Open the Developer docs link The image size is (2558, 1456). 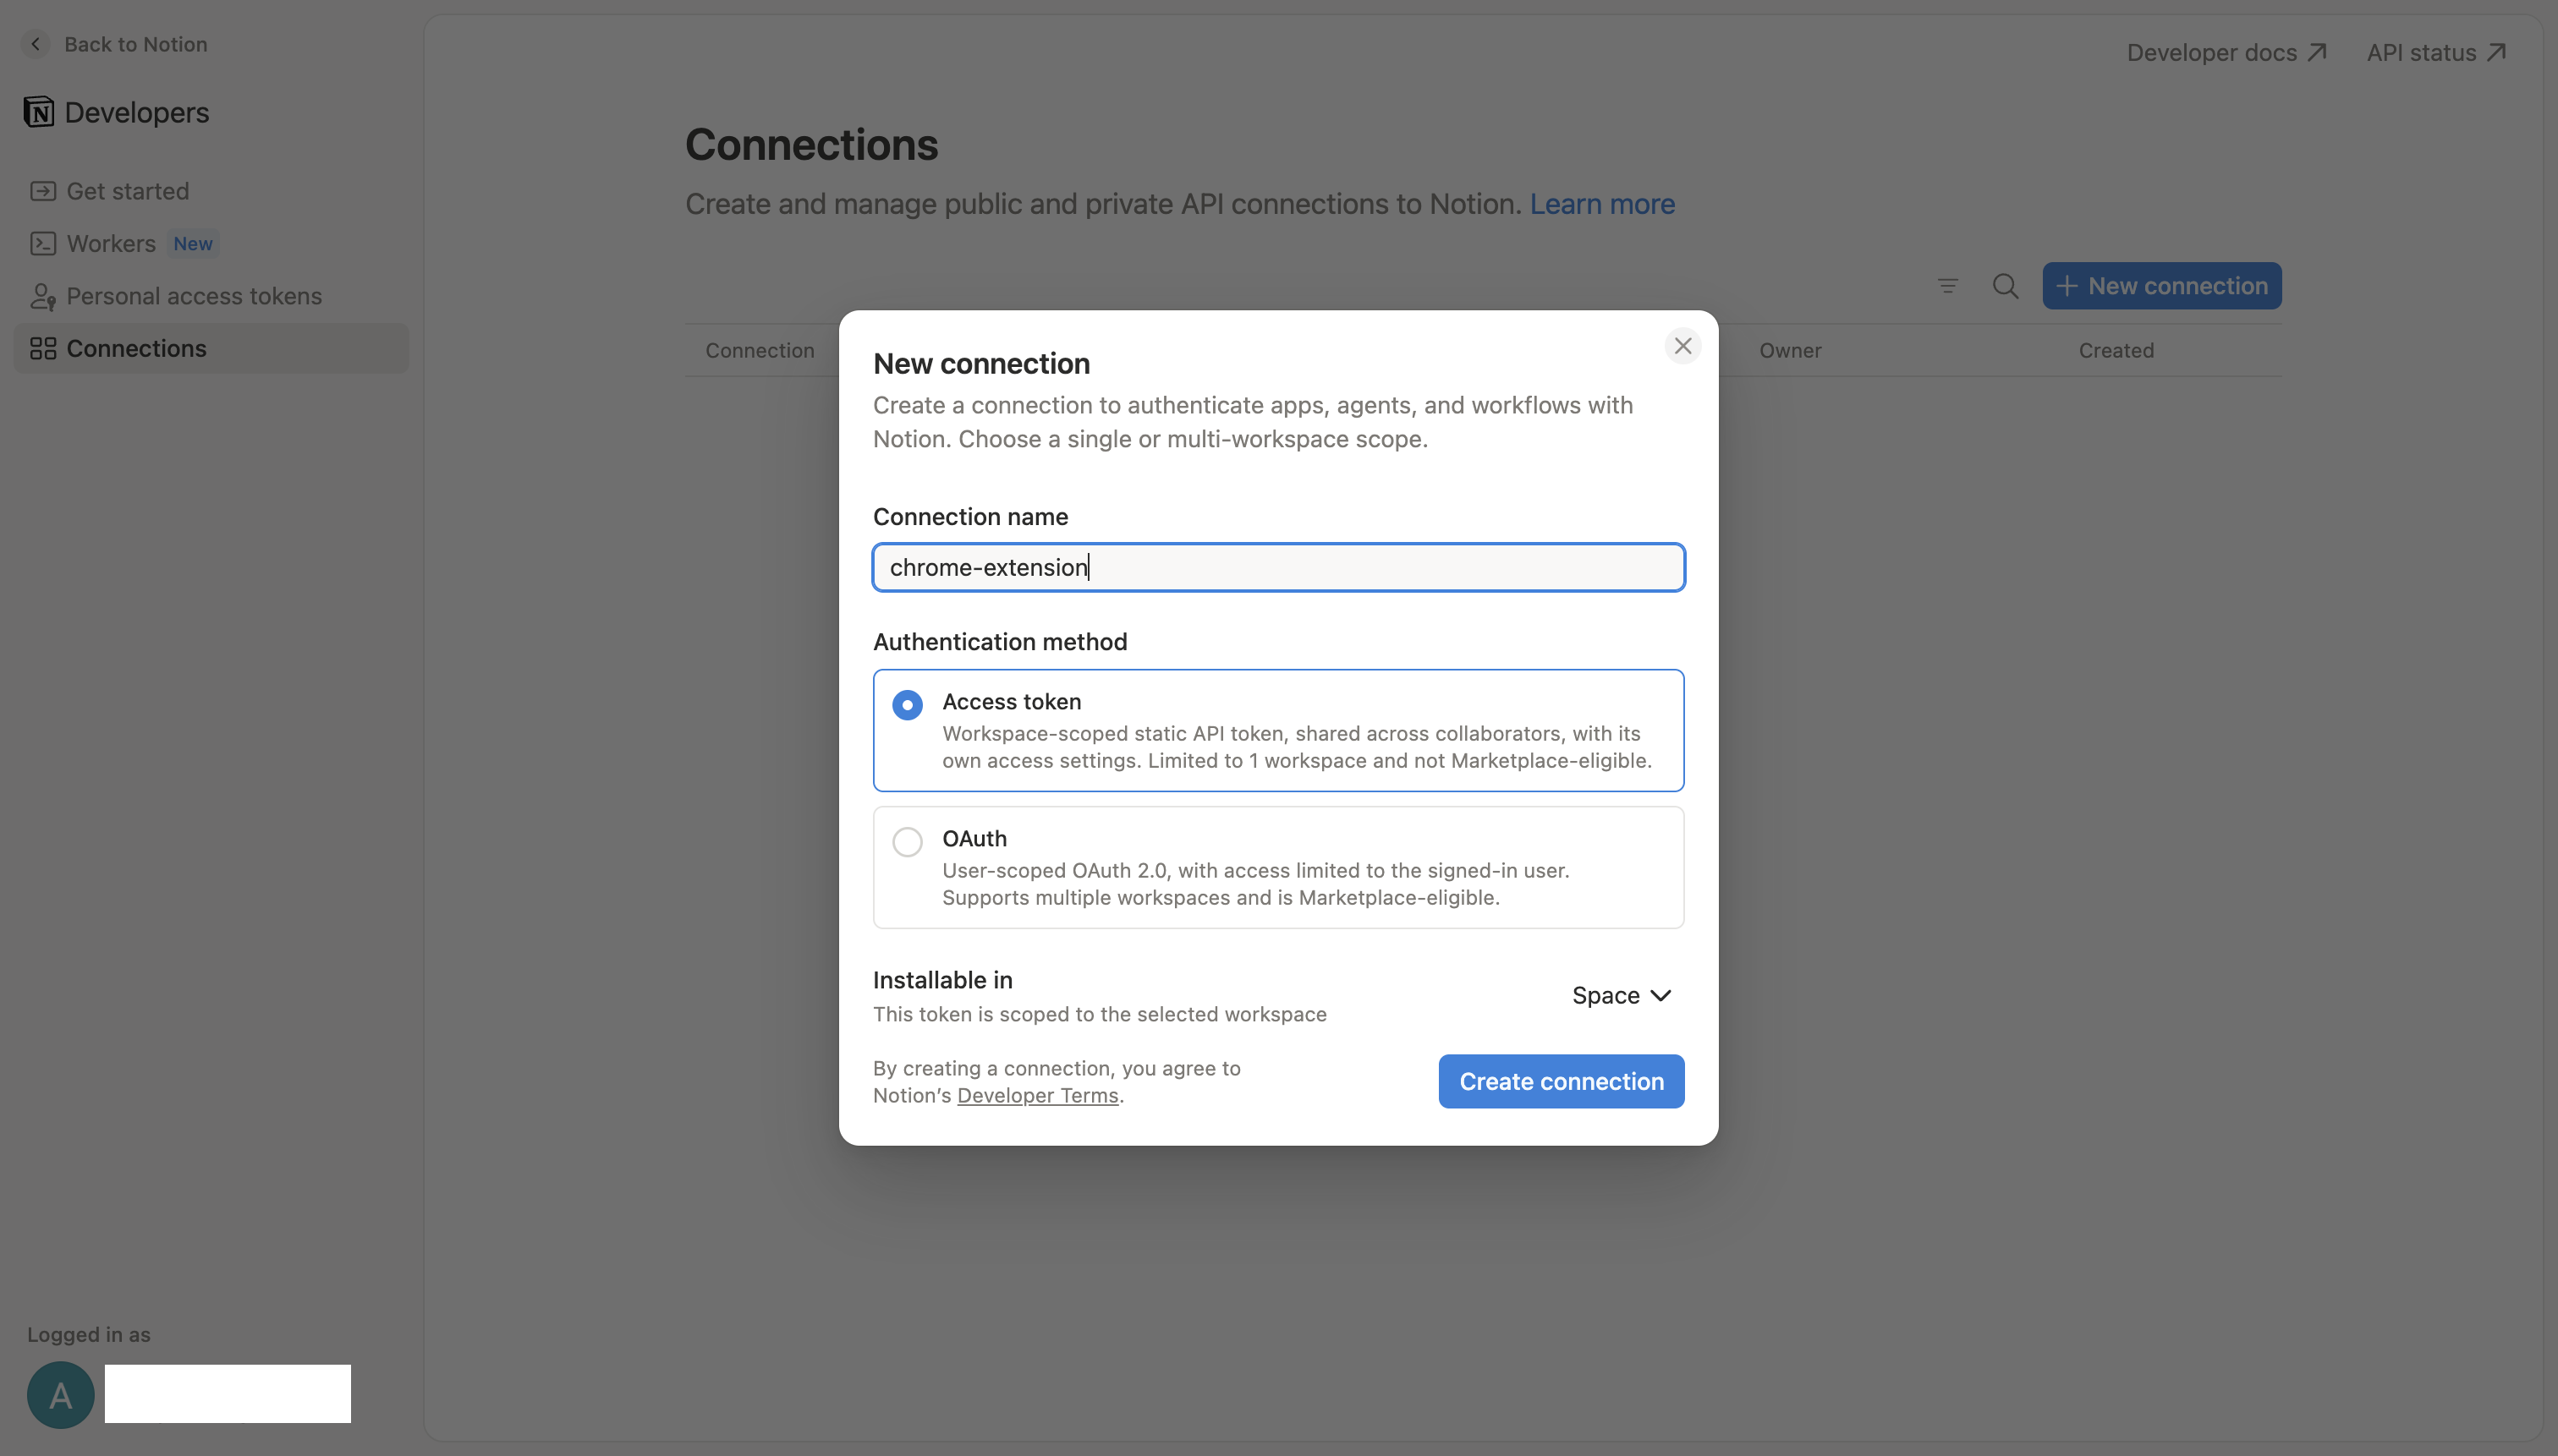(x=2227, y=52)
